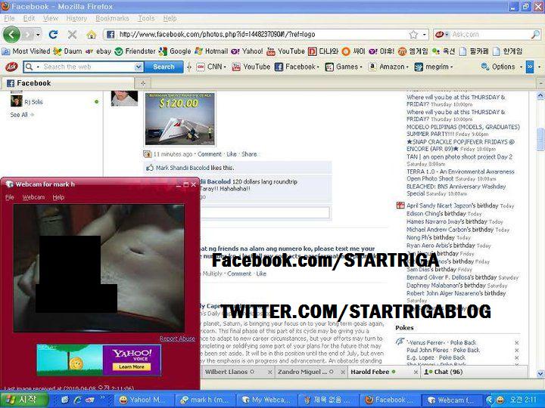545x408 pixels.
Task: Open the Firefox History menu
Action: (76, 18)
